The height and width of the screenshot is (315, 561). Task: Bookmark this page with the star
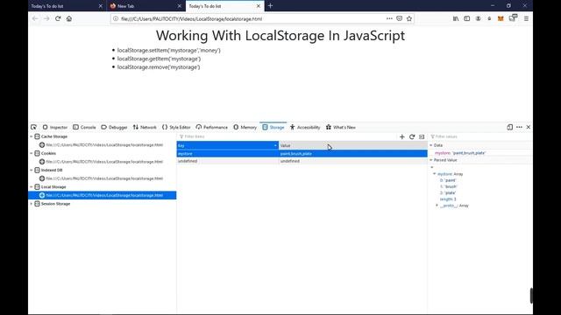pos(409,18)
